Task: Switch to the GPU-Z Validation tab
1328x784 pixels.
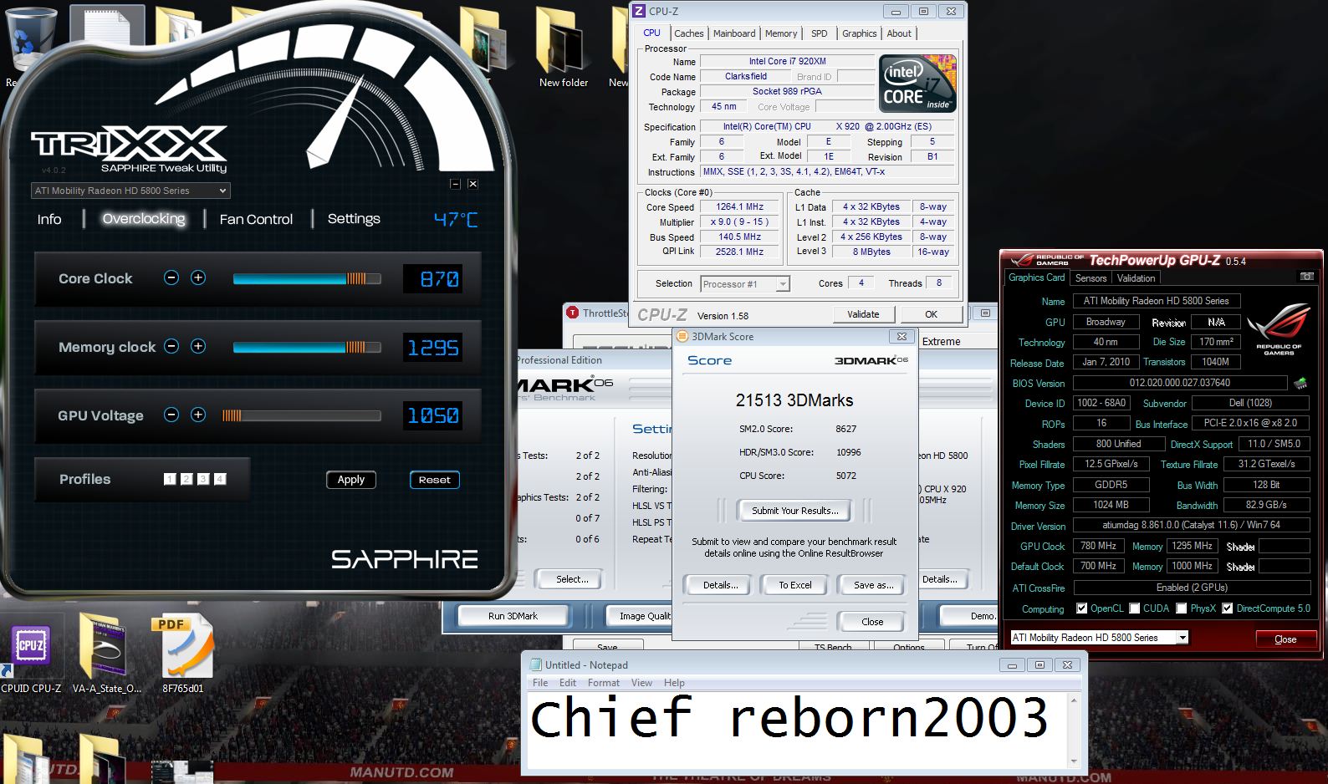Action: point(1136,278)
